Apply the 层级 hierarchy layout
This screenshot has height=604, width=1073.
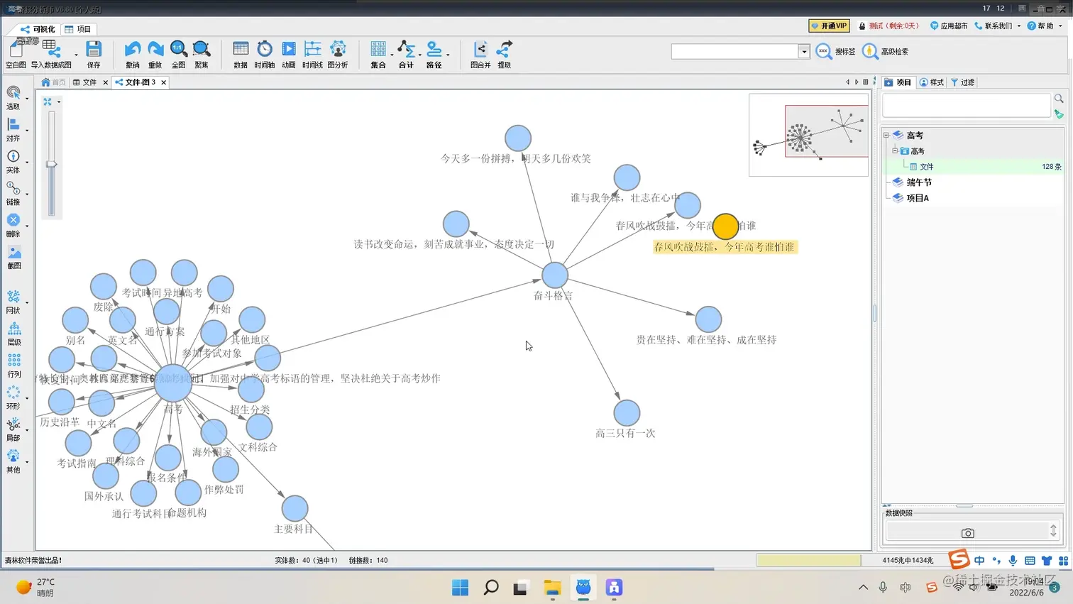pyautogui.click(x=13, y=334)
